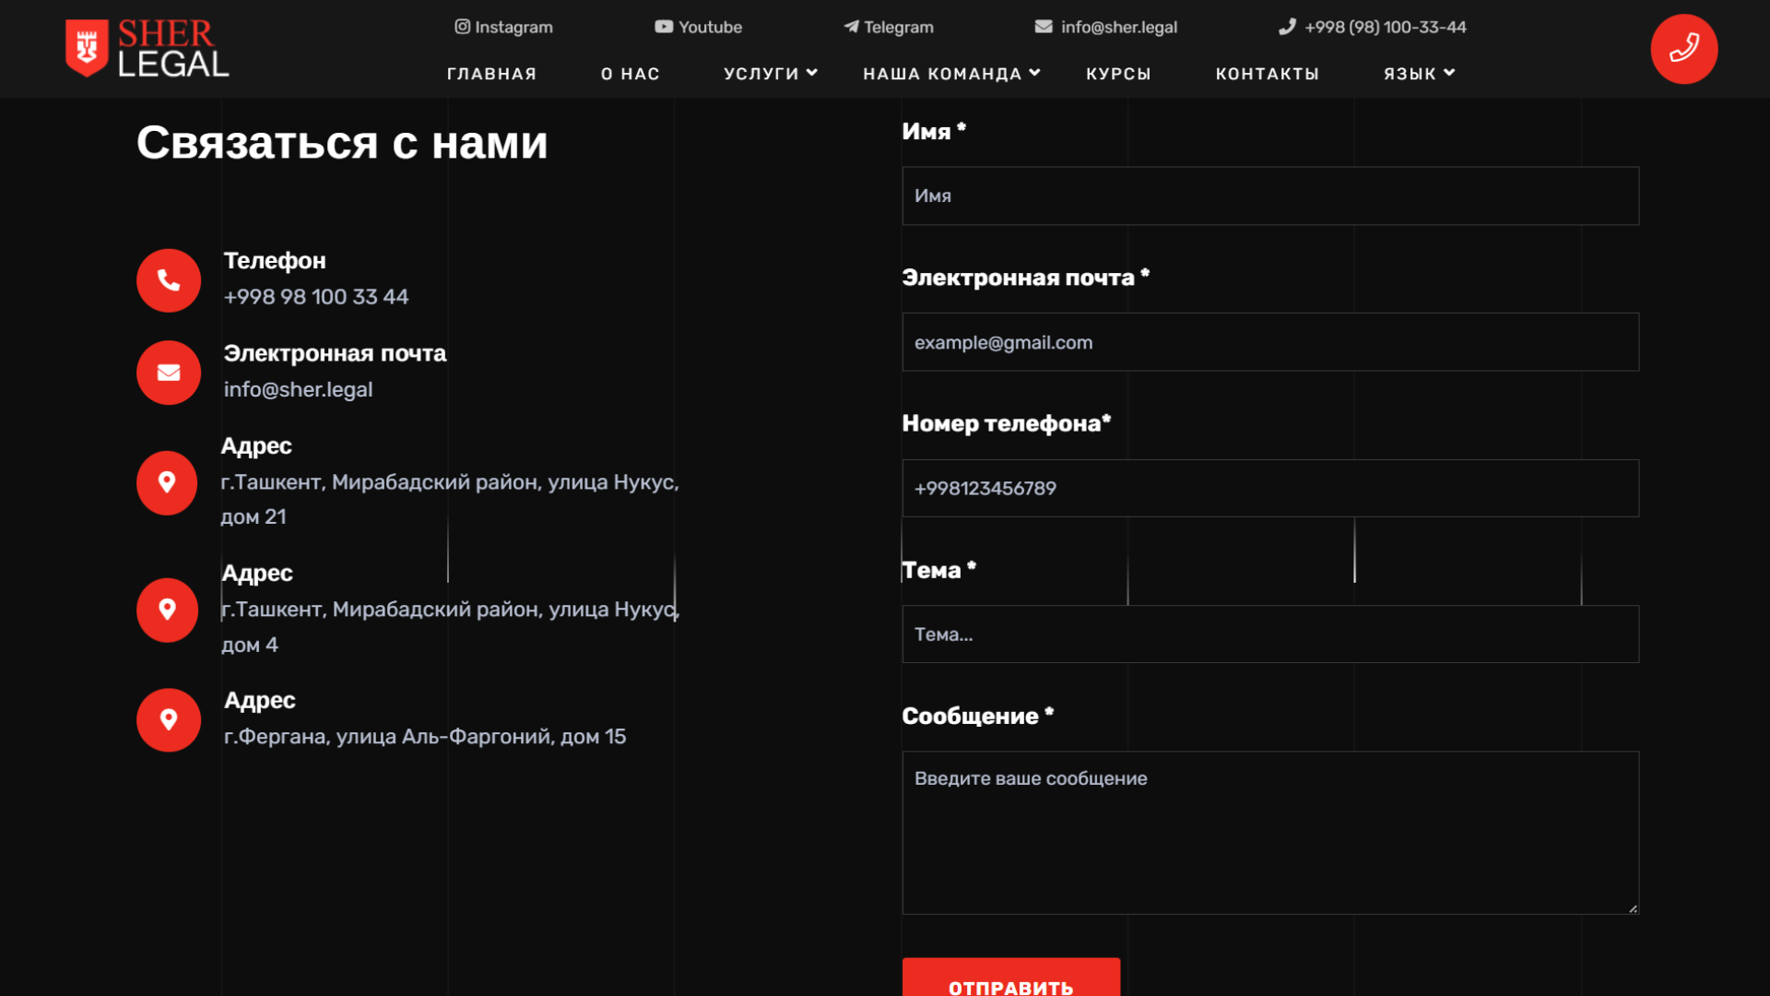Click the red floating phone call button
This screenshot has width=1770, height=996.
[x=1683, y=49]
